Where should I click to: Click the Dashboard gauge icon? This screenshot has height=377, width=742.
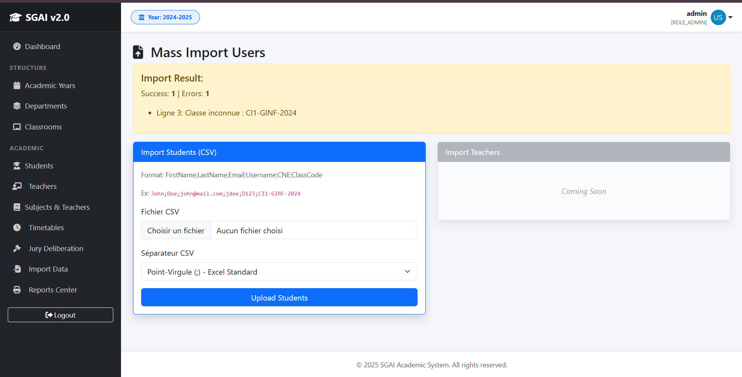17,46
